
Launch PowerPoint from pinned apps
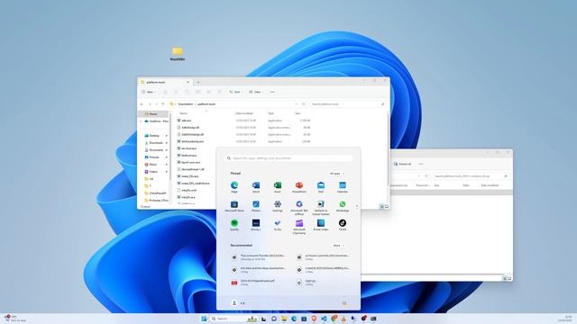(x=299, y=186)
